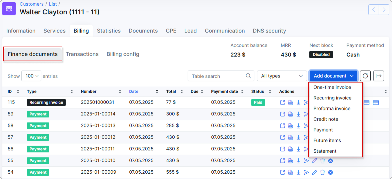Download payment 2025-01-00011

(299, 149)
